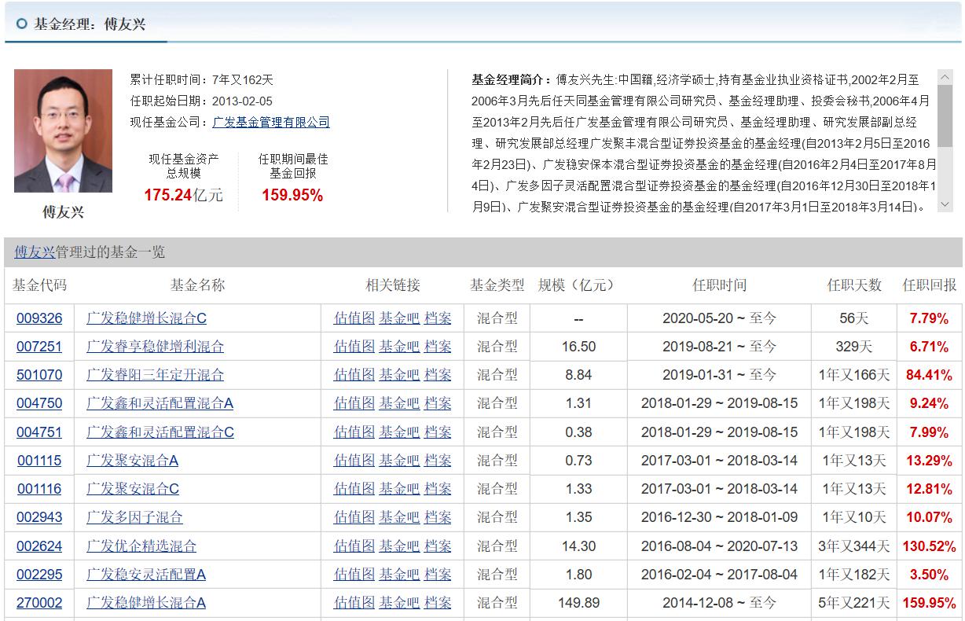Open fund code 004750
965x621 pixels.
(39, 403)
